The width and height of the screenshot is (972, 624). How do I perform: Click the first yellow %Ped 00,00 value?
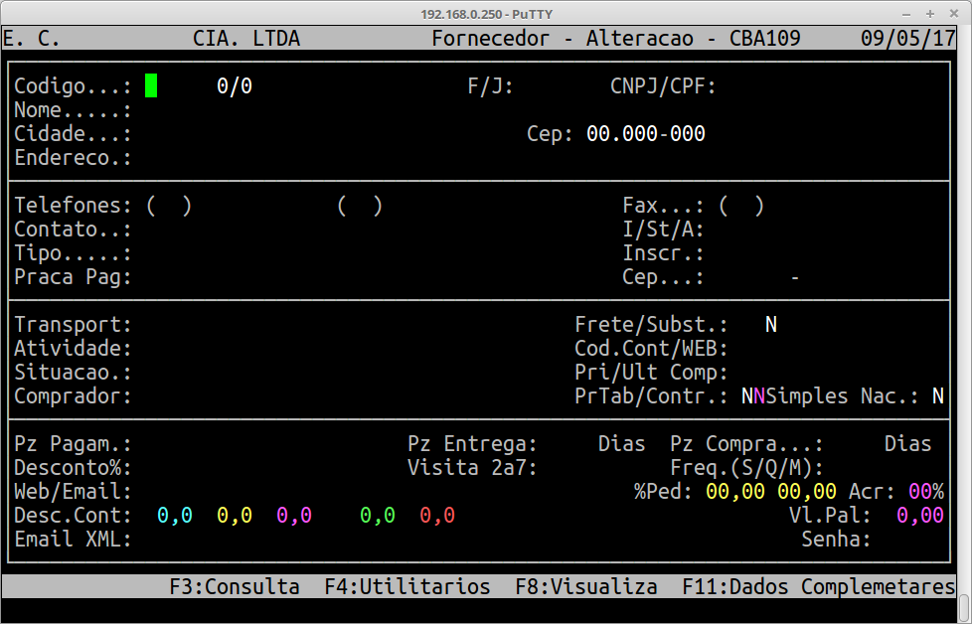pos(735,492)
